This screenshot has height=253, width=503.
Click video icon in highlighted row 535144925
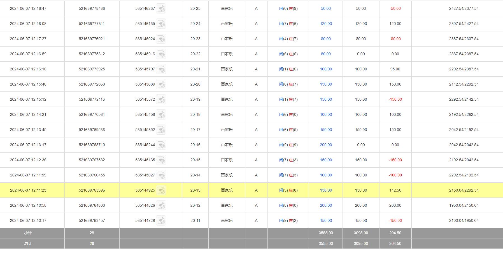point(161,190)
